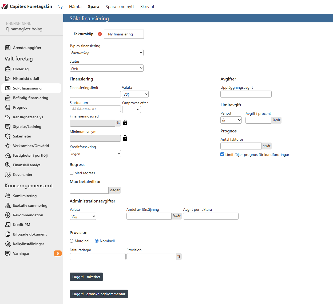Click the Varningar message icon
The image size is (333, 304).
pyautogui.click(x=8, y=253)
